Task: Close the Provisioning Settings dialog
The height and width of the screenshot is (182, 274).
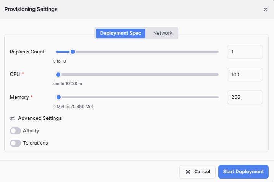Action: (266, 10)
